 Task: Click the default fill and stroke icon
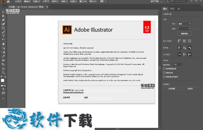click(x=2, y=77)
